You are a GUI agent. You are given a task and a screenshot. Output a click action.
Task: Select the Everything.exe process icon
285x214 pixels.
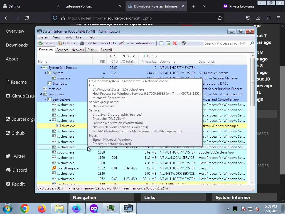point(54,168)
